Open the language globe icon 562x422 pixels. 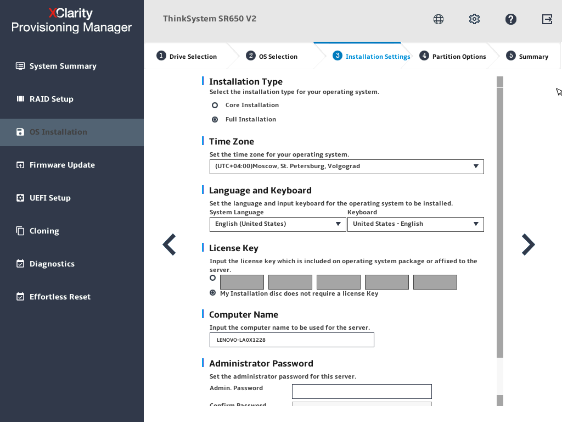(439, 19)
